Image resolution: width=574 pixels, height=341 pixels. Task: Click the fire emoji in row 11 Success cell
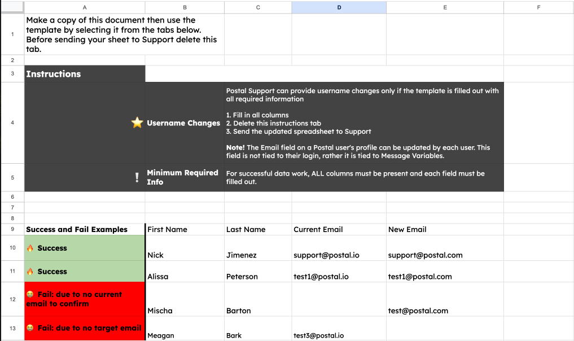pyautogui.click(x=30, y=272)
